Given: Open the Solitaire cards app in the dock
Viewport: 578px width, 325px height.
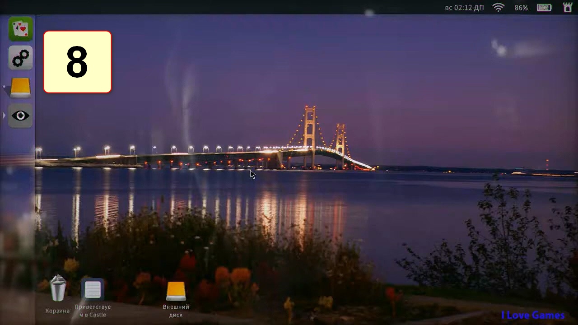Looking at the screenshot, I should [x=20, y=29].
